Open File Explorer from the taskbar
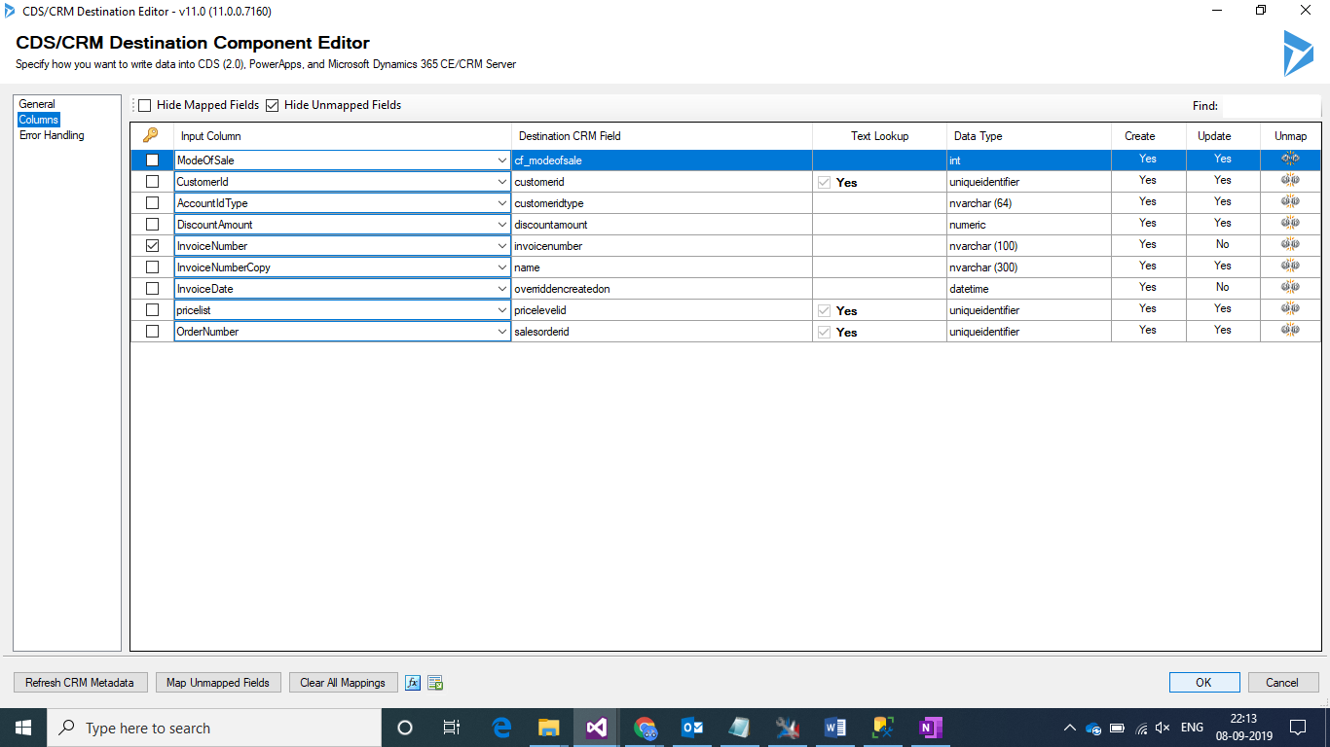The height and width of the screenshot is (747, 1330). click(x=549, y=728)
